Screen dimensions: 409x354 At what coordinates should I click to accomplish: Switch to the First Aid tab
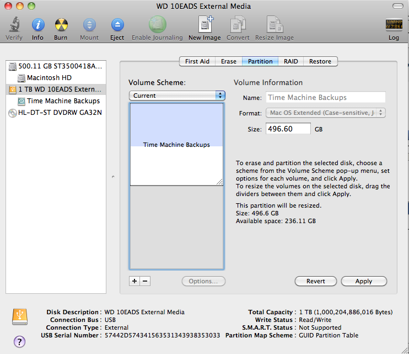pyautogui.click(x=197, y=61)
